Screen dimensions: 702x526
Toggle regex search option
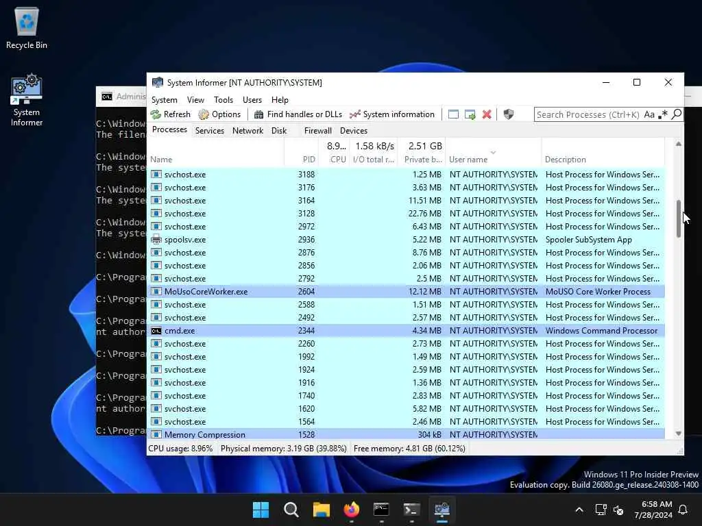(663, 114)
